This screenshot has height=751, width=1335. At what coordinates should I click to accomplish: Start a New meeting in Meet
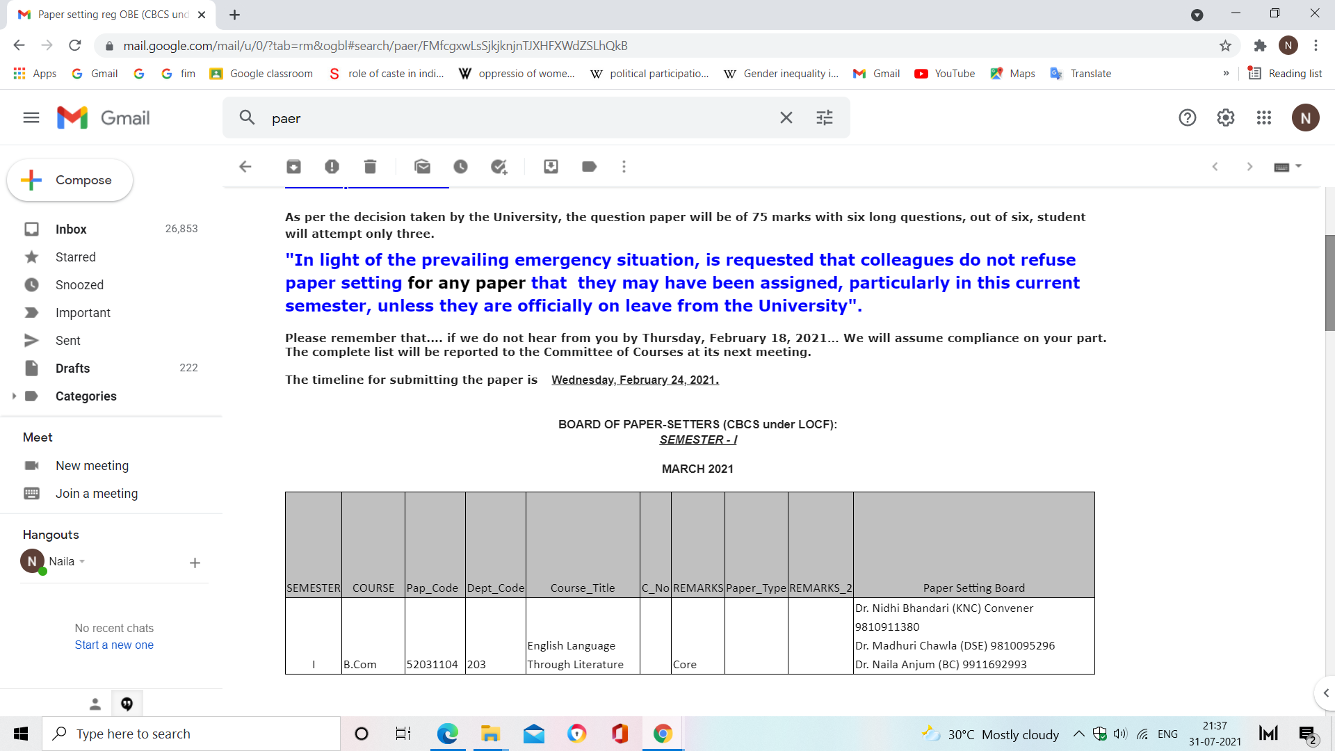(92, 465)
